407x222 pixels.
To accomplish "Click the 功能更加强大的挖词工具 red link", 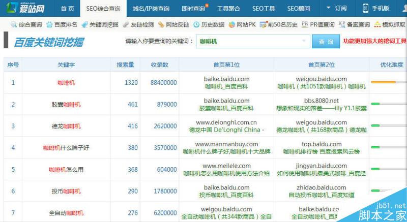I will point(374,42).
